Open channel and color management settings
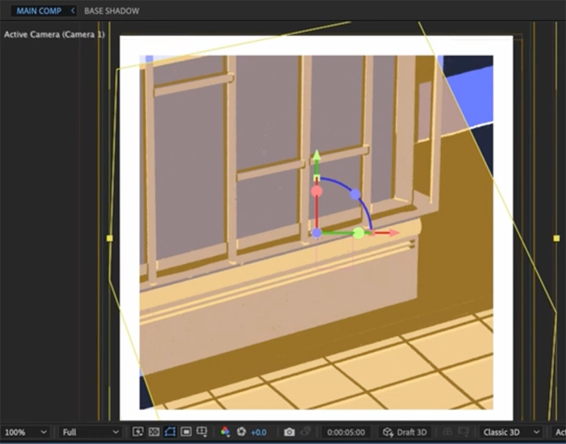The image size is (566, 444). [x=225, y=432]
